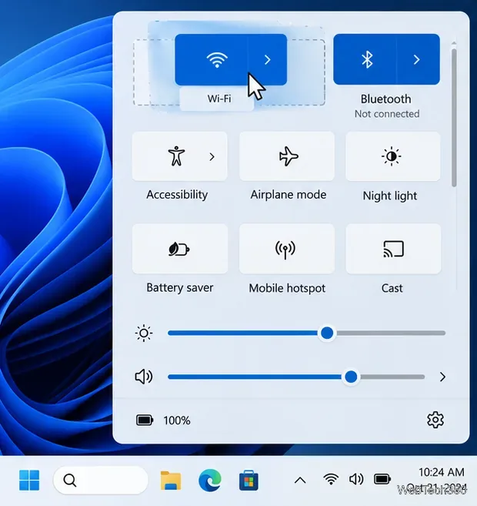
Task: Click the brightness sun icon
Action: 144,333
